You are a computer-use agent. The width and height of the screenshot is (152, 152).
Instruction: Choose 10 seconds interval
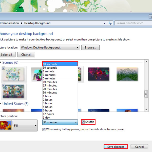(x=60, y=64)
